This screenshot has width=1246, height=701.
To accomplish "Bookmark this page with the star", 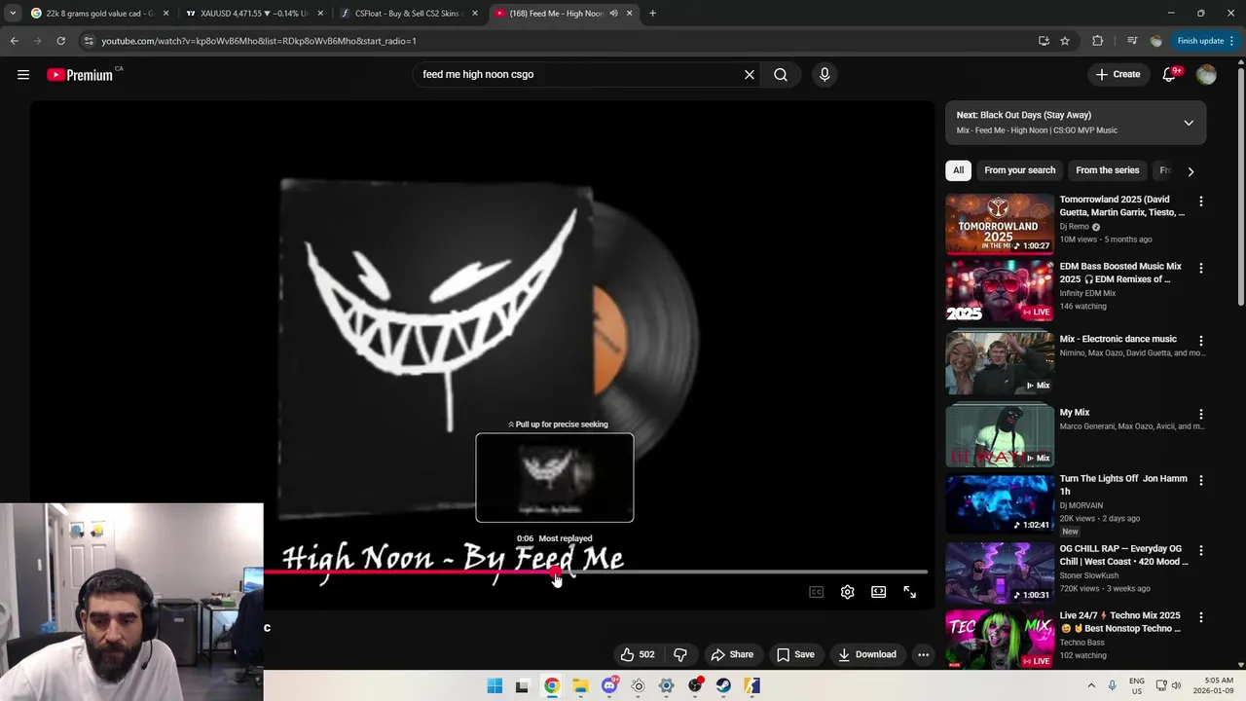I will (x=1065, y=41).
